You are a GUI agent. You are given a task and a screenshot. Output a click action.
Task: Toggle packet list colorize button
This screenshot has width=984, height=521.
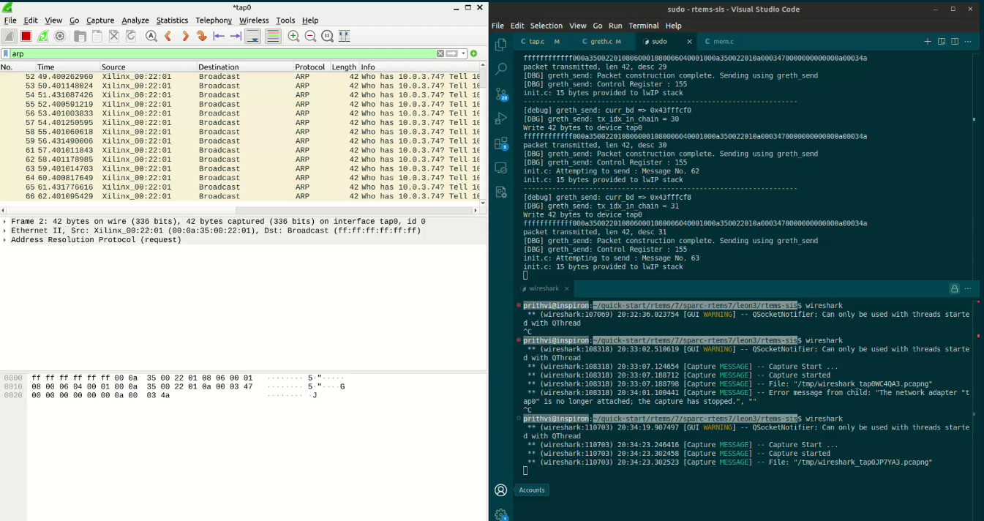coord(272,36)
